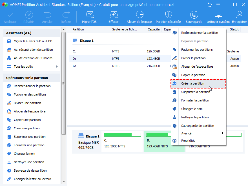Image resolution: width=248 pixels, height=186 pixels.
Task: Open the Sauvegarde toolbar tool
Action: tap(194, 15)
